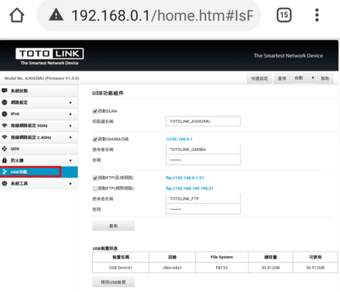340x292 pixels.
Task: Click the FTP username field TOTOLINK_FTP
Action: point(203,198)
